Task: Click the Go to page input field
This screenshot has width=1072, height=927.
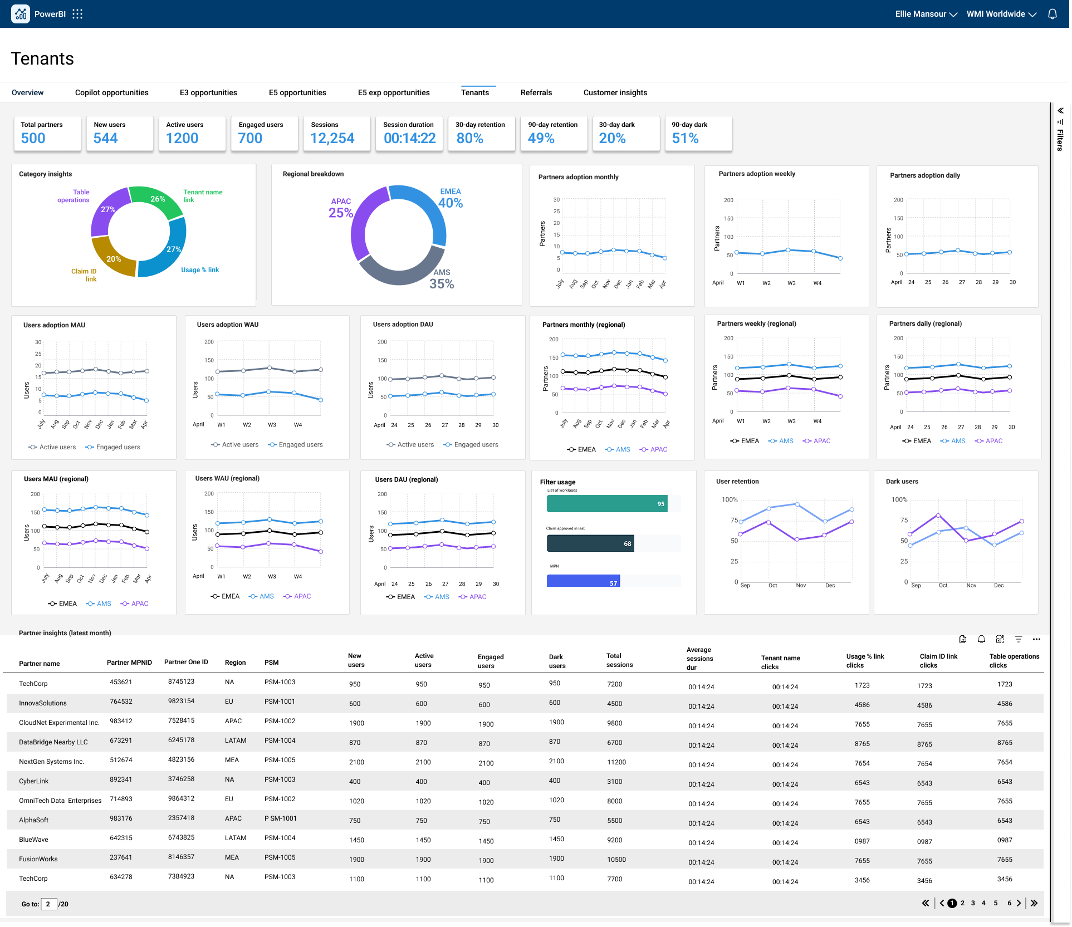Action: [x=48, y=904]
